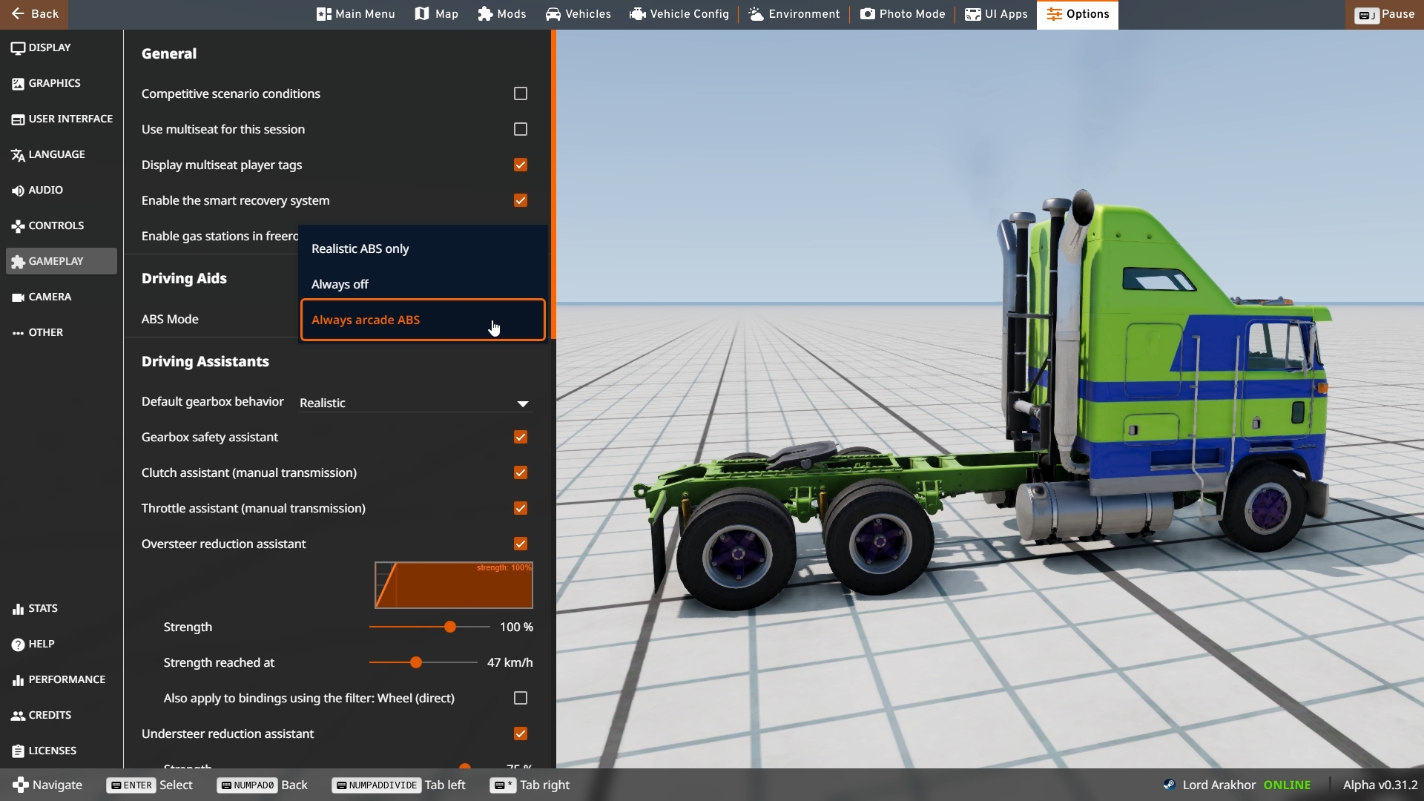
Task: Open the Performance page in the sidebar
Action: (66, 679)
